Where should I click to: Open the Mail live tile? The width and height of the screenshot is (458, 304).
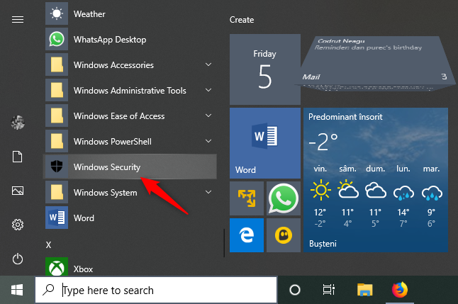[375, 64]
